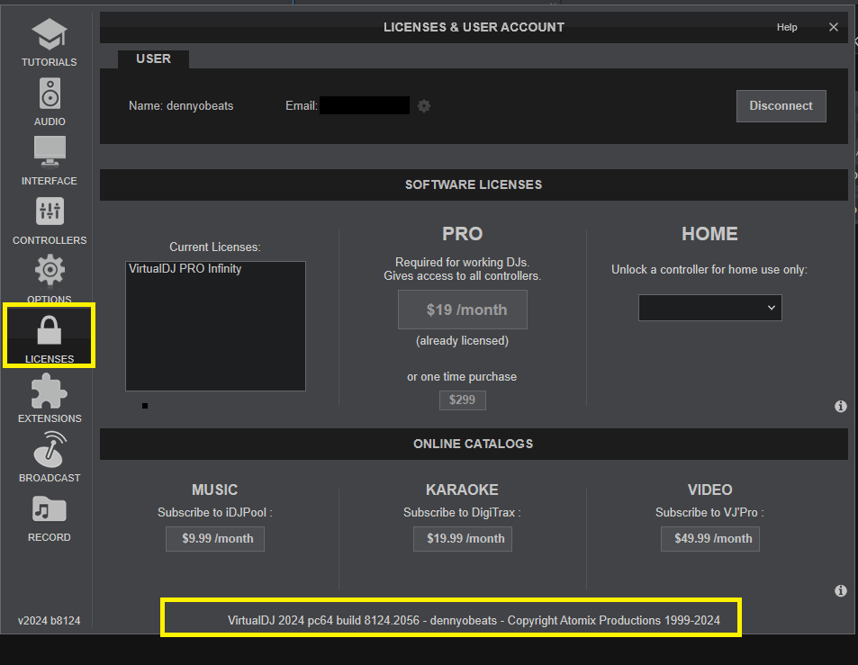The image size is (858, 665).
Task: Click the v2024 b8124 version text
Action: tap(50, 621)
